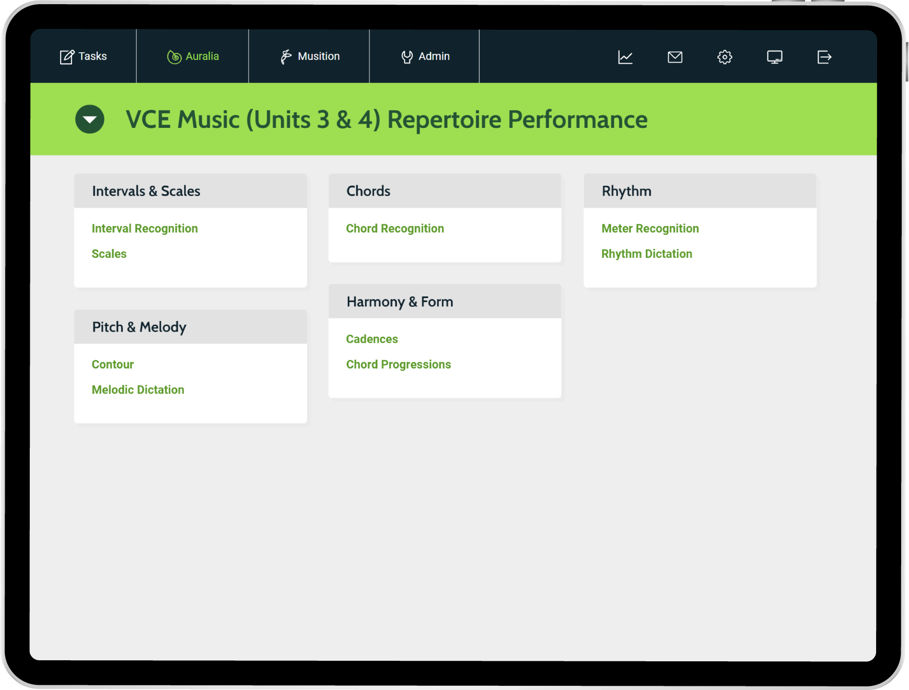
Task: Choose the Contour topic
Action: pyautogui.click(x=113, y=364)
